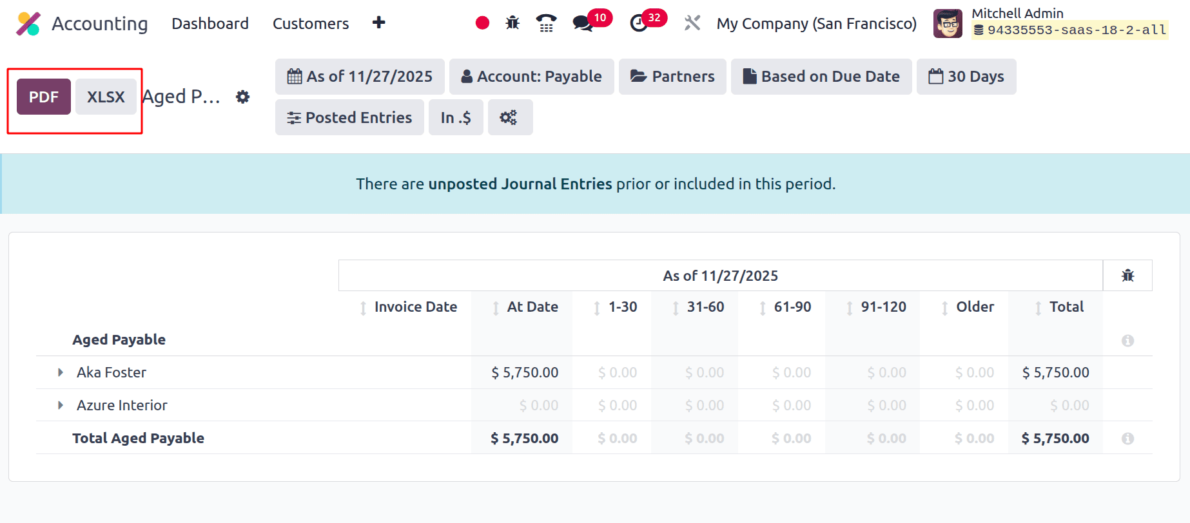The image size is (1190, 523).
Task: Open conversations with 10 unread messages
Action: [x=592, y=21]
